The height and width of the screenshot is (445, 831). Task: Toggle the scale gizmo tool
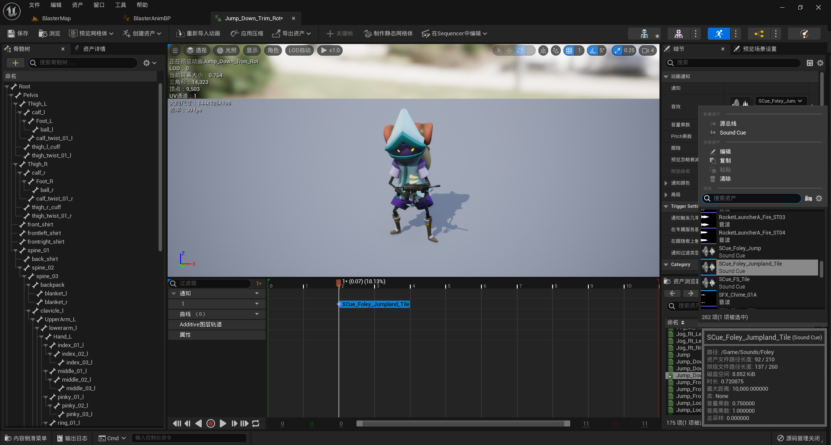coord(530,50)
